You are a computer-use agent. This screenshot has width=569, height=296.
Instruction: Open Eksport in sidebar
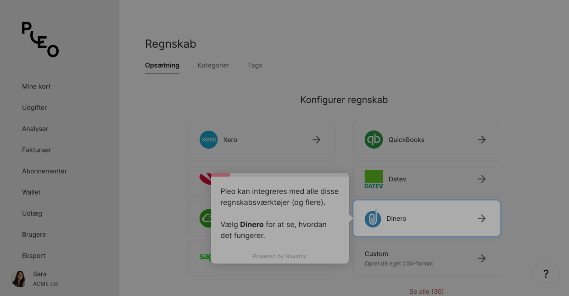(x=34, y=256)
